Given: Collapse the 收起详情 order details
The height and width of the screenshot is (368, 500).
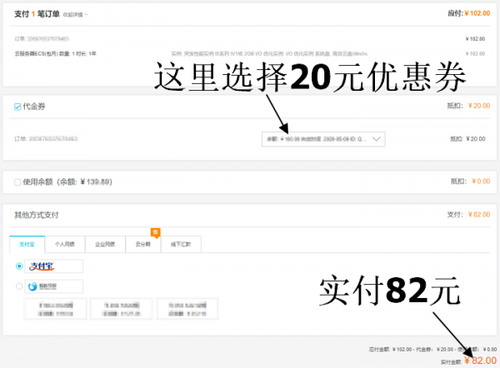Looking at the screenshot, I should (76, 14).
